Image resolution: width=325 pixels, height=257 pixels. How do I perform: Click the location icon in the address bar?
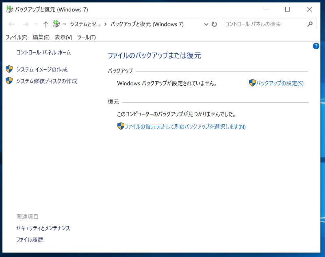(56, 24)
